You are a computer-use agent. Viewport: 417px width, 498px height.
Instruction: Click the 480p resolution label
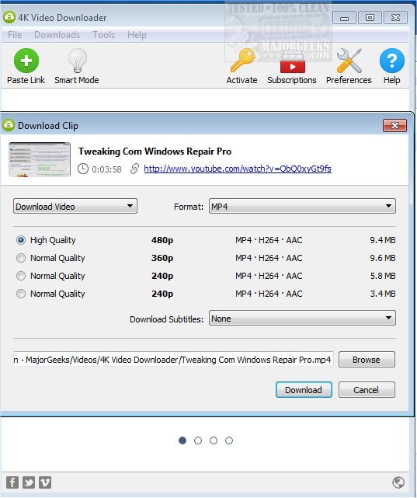162,240
